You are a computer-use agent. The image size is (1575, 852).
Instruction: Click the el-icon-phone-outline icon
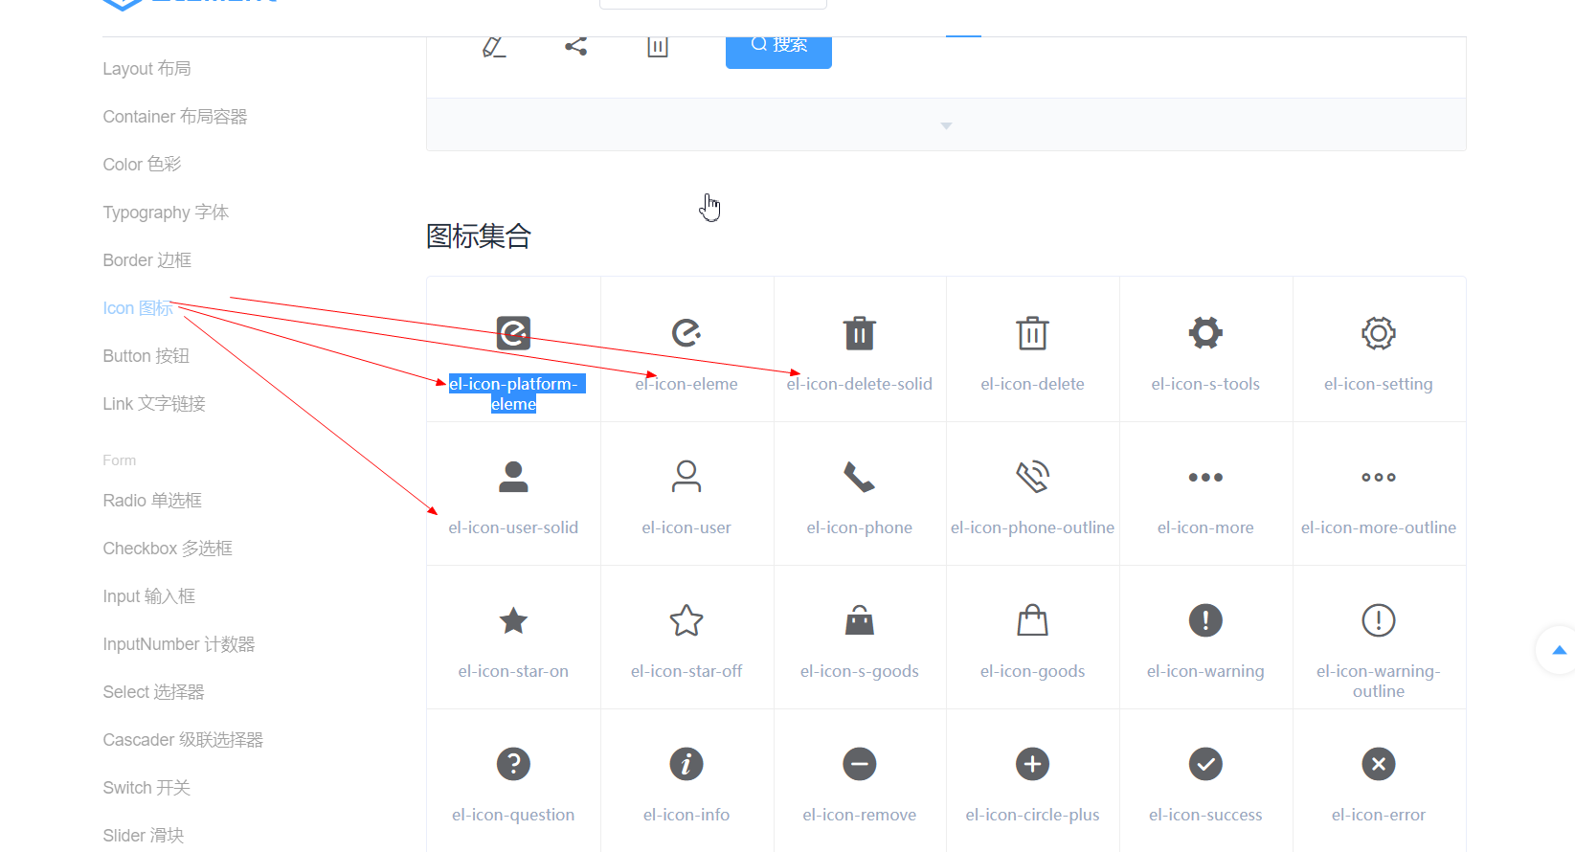tap(1032, 477)
